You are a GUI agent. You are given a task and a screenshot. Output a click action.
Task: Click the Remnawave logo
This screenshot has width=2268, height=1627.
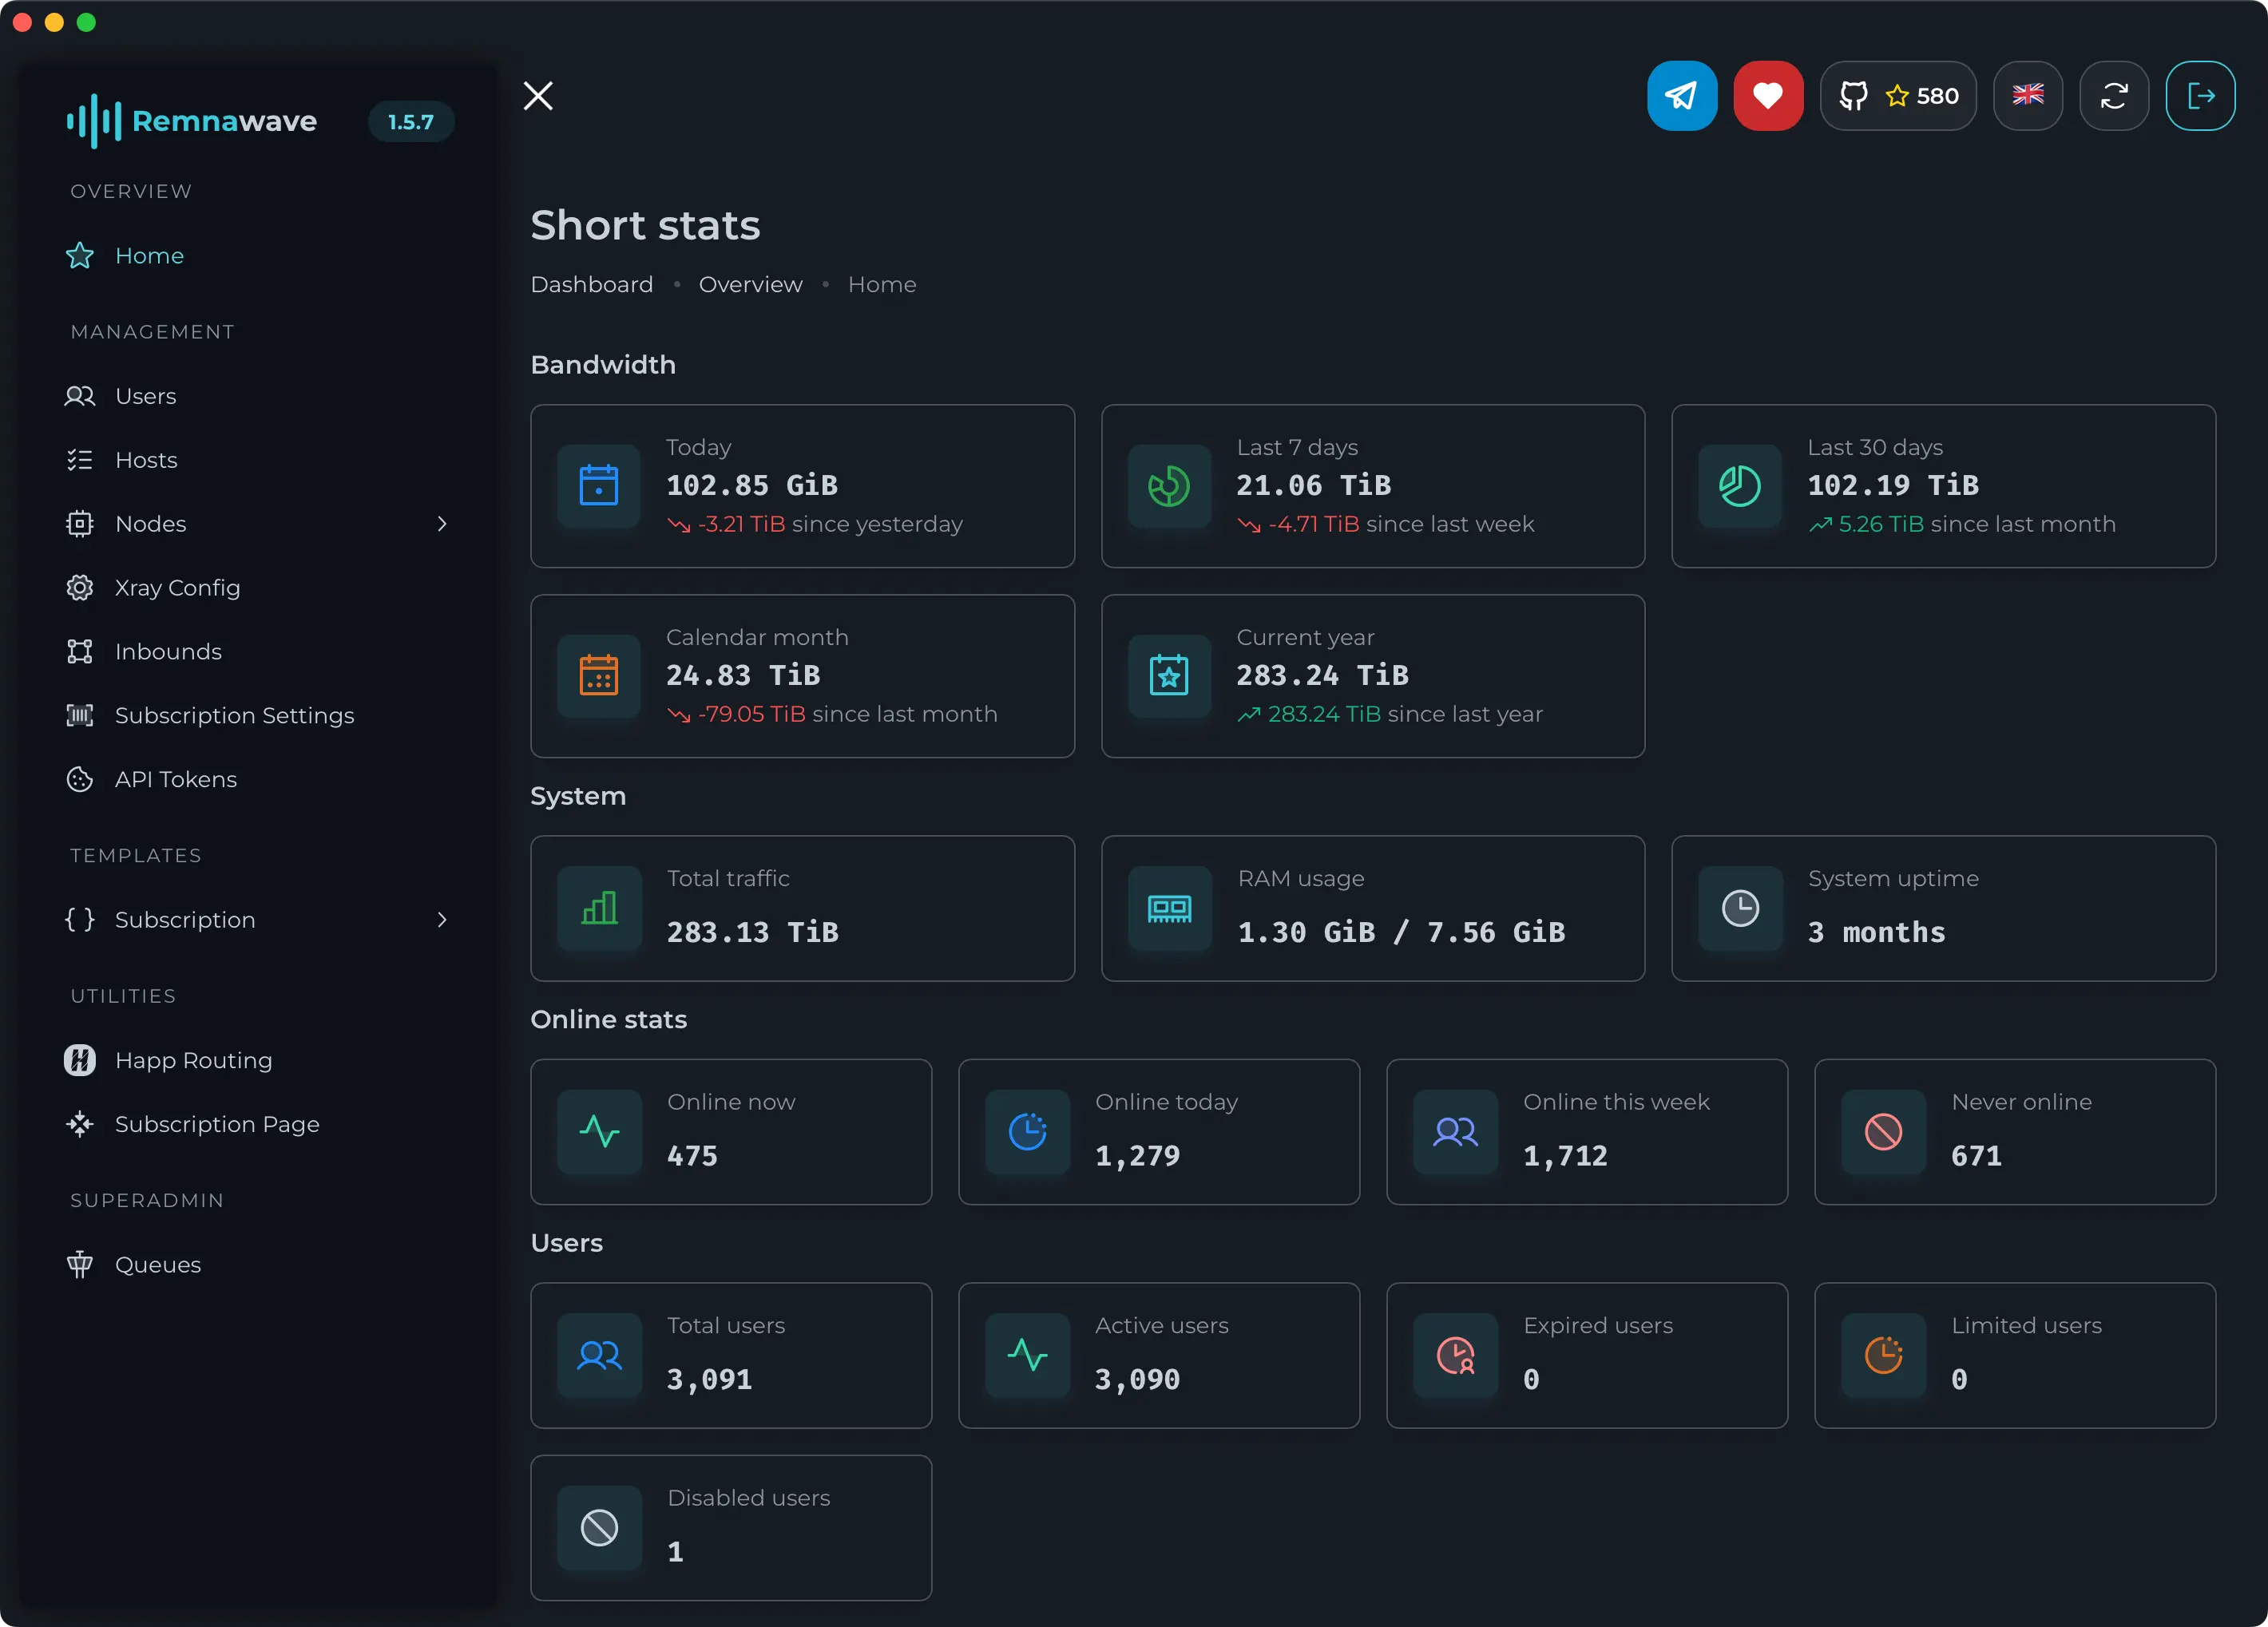click(x=192, y=121)
